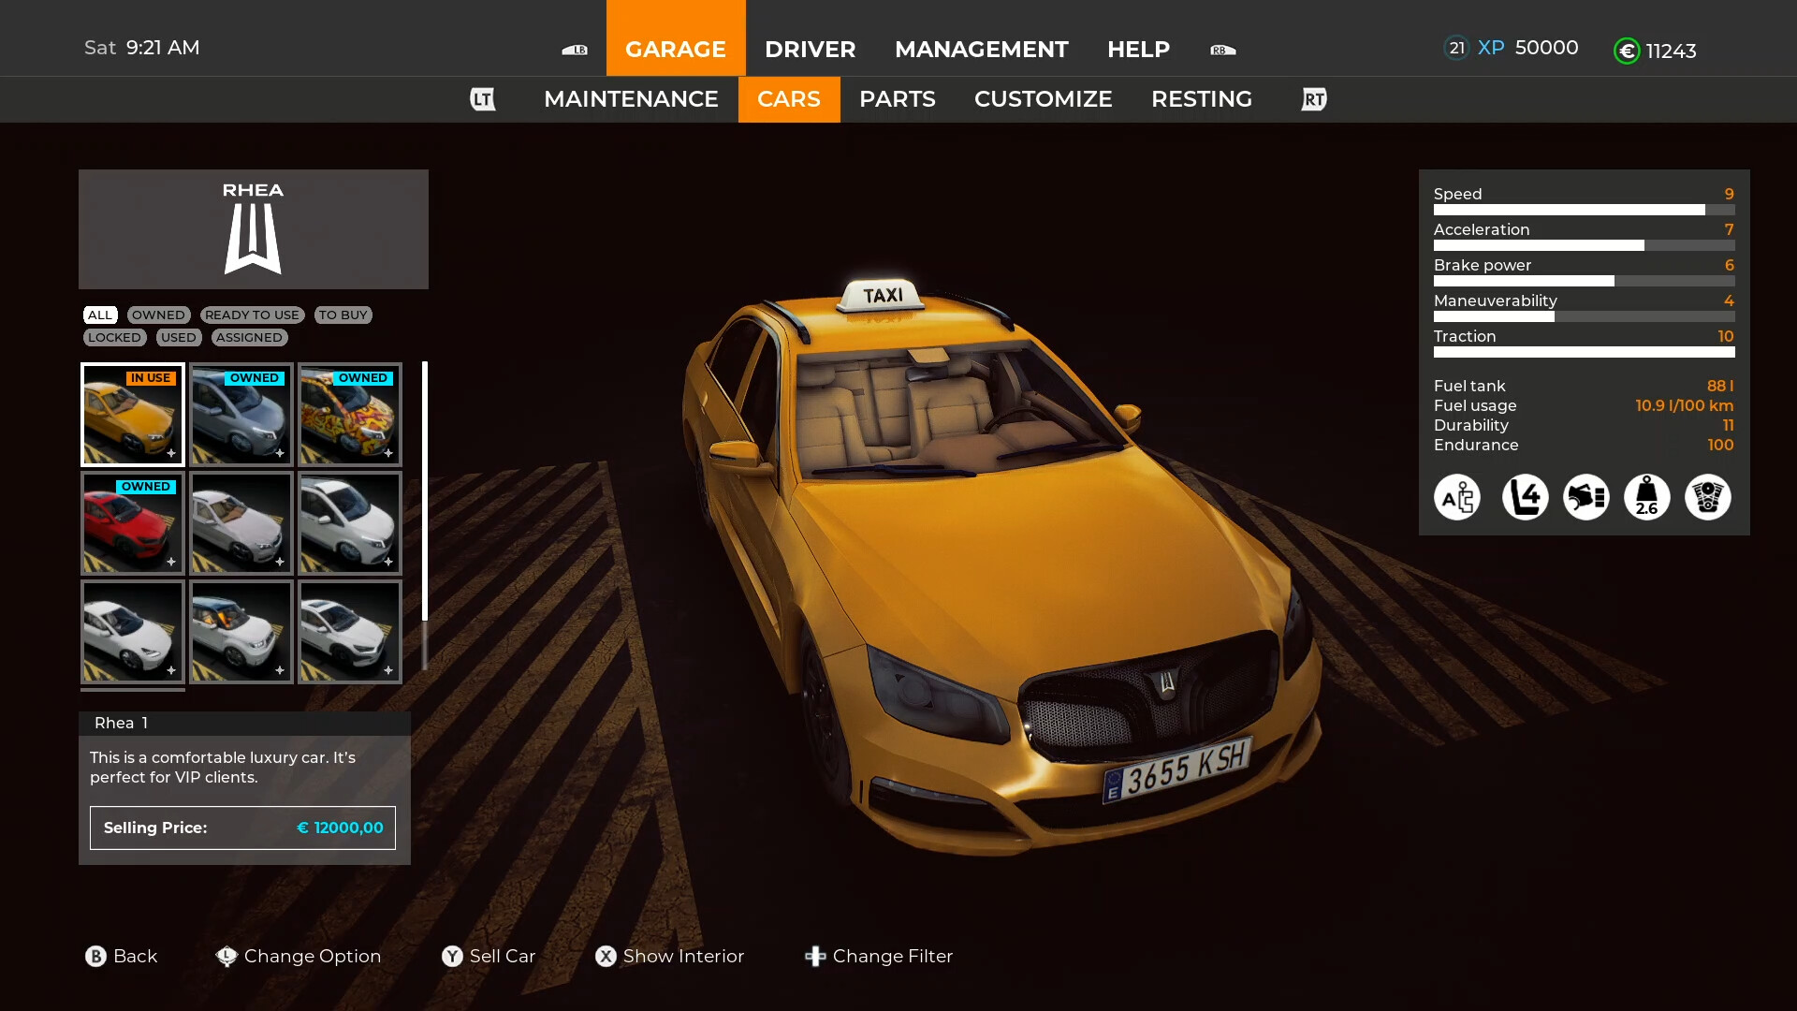Switch to the PARTS tab

click(x=896, y=98)
